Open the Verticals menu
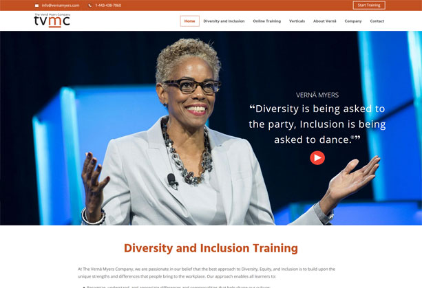The width and height of the screenshot is (422, 288). point(297,21)
